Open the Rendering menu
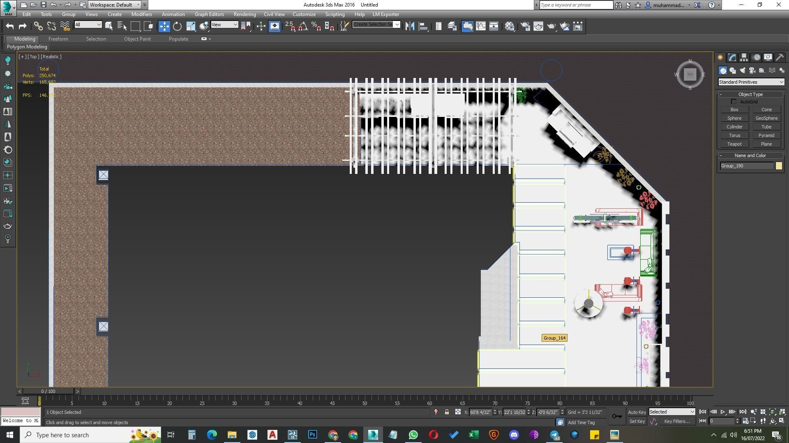Image resolution: width=789 pixels, height=443 pixels. pyautogui.click(x=245, y=14)
